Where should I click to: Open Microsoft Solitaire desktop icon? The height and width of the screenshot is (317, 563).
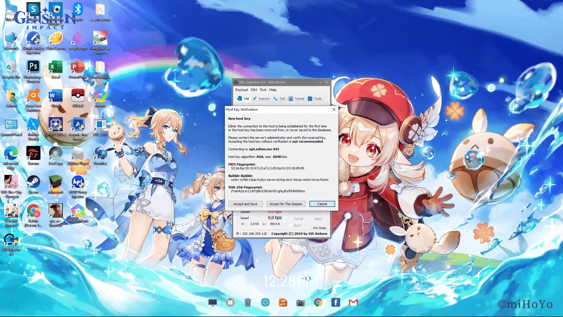(x=56, y=14)
